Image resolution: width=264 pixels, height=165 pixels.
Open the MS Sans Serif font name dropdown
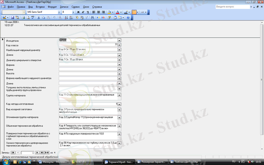pyautogui.click(x=59, y=12)
